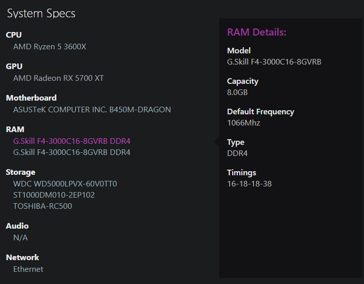This screenshot has height=284, width=364.
Task: Select the ST1000DM010 storage drive
Action: coord(54,195)
